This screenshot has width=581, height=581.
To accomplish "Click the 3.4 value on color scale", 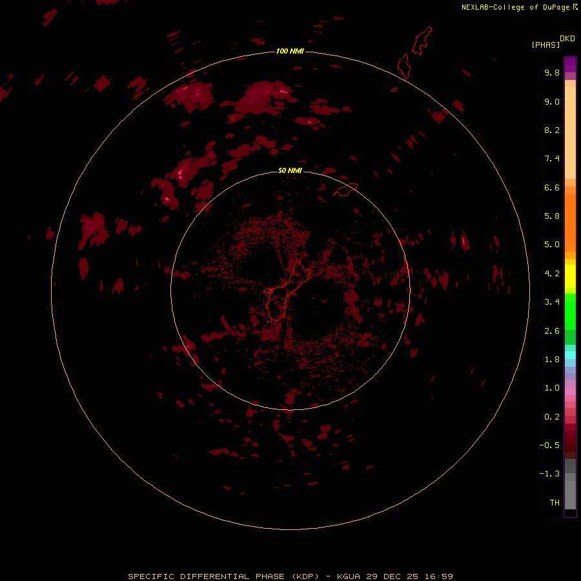I will pos(552,302).
